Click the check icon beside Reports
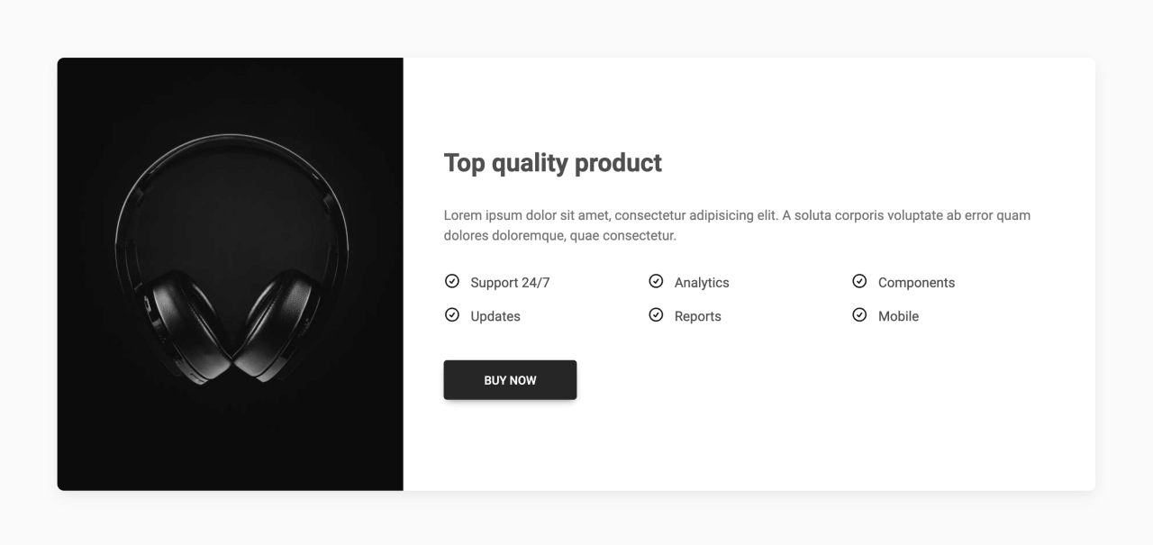Viewport: 1153px width, 545px height. 656,315
